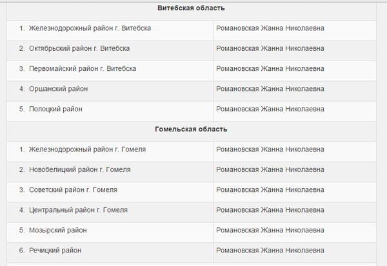387x266 pixels.
Task: Select Октябрьский район г. Витебска cell
Action: [x=79, y=48]
